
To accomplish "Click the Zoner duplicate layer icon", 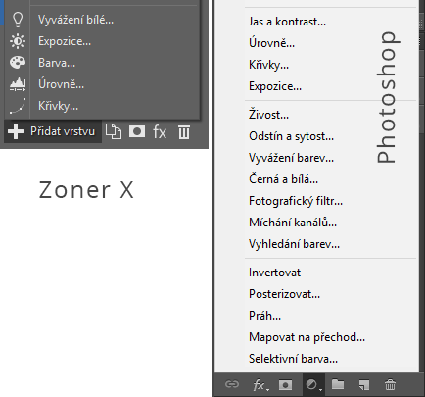I will (114, 131).
